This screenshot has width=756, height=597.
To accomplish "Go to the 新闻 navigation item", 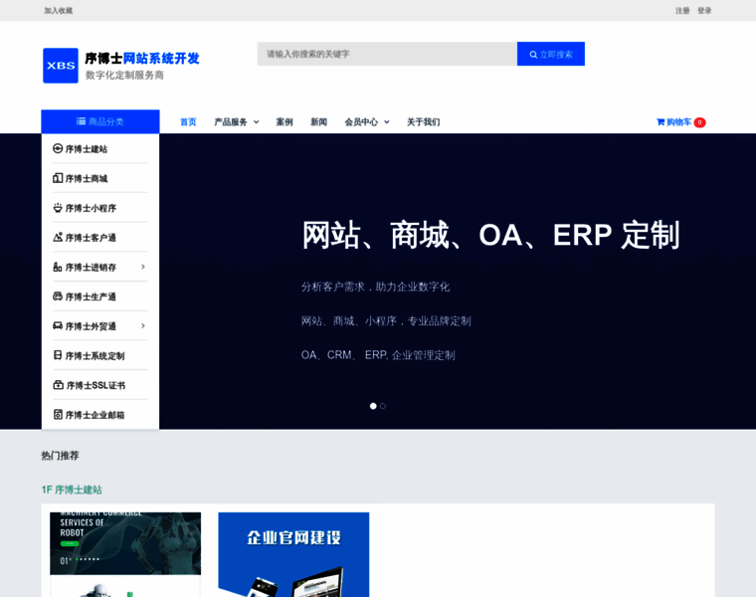I will (x=318, y=122).
